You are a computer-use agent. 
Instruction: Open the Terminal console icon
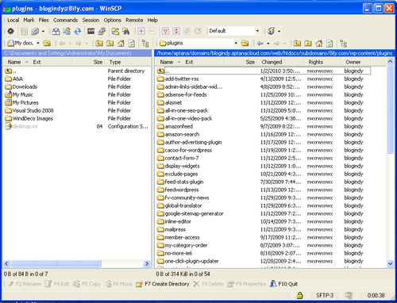tap(91, 31)
